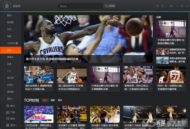
Task: Click caption 宁泽涛赤膊大风车暴扣 逆天弹跳
Action: (105, 87)
